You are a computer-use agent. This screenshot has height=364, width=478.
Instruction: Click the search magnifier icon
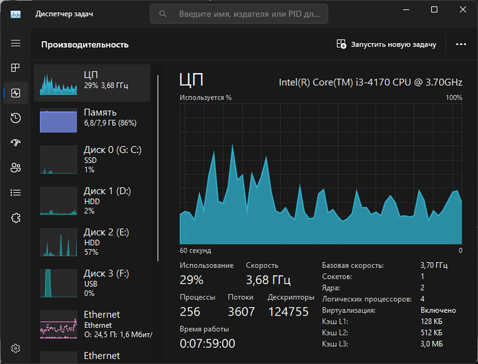(163, 14)
